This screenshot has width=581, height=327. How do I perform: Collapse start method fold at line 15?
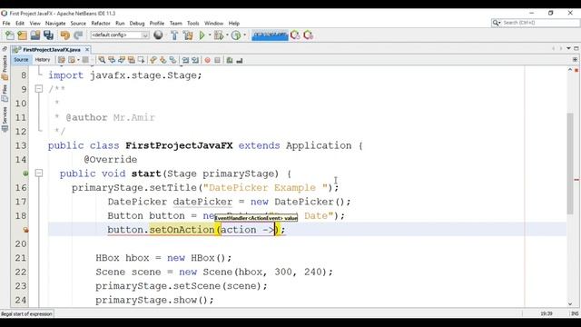(x=39, y=173)
